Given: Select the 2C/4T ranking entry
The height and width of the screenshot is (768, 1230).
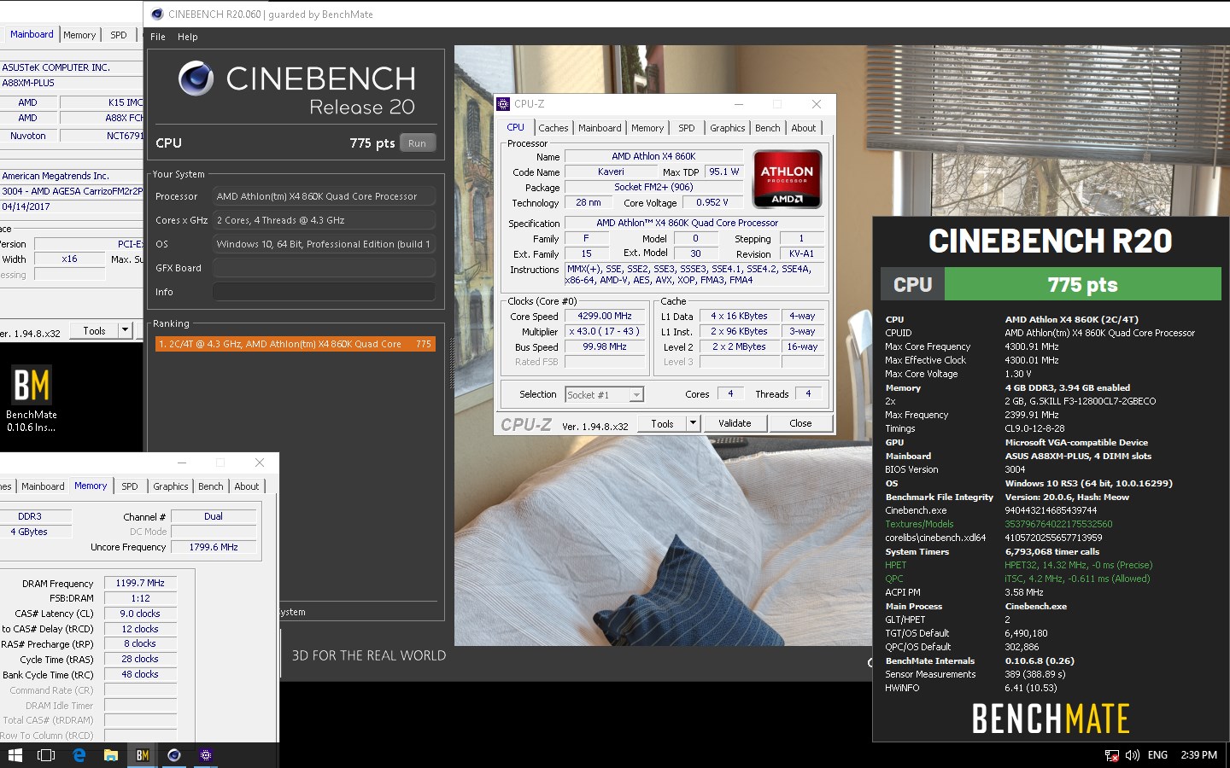Looking at the screenshot, I should [x=296, y=344].
